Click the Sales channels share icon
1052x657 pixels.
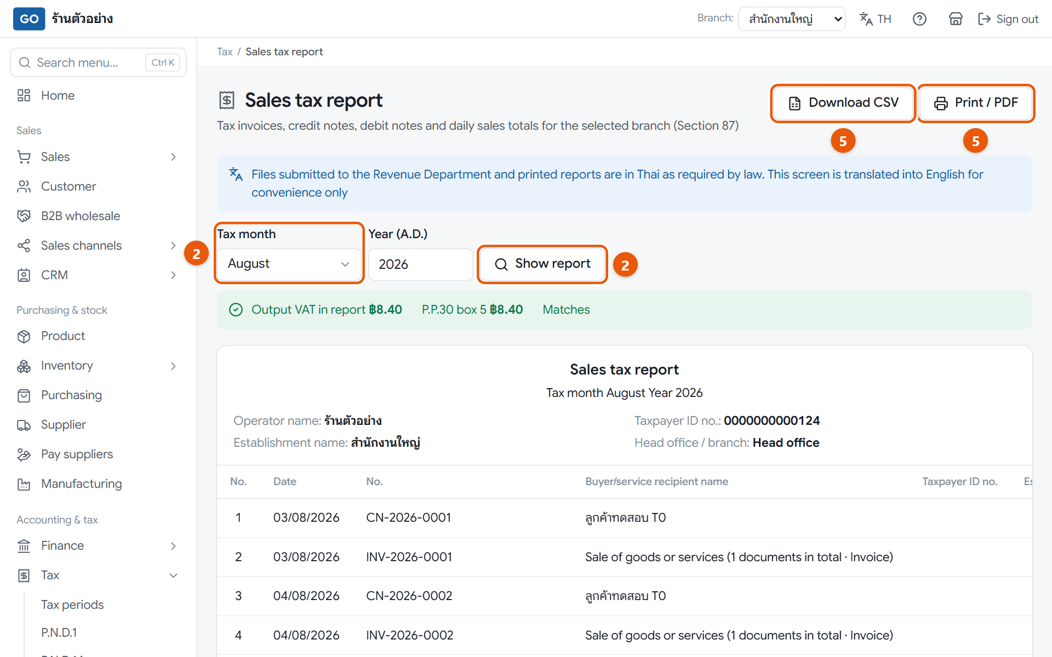(x=24, y=246)
